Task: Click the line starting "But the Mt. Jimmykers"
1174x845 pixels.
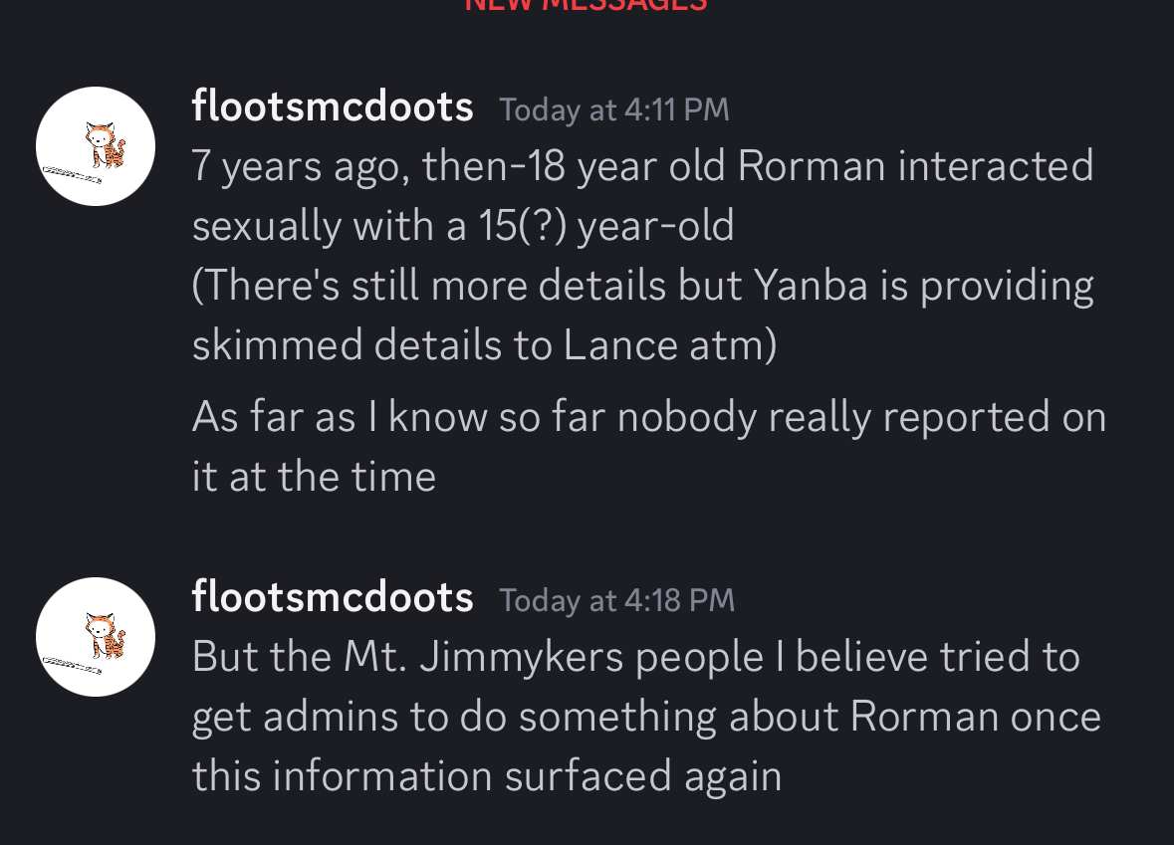Action: pos(635,657)
